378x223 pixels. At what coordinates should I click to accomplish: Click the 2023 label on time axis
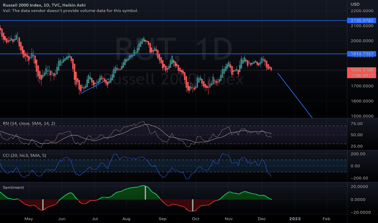[295, 219]
